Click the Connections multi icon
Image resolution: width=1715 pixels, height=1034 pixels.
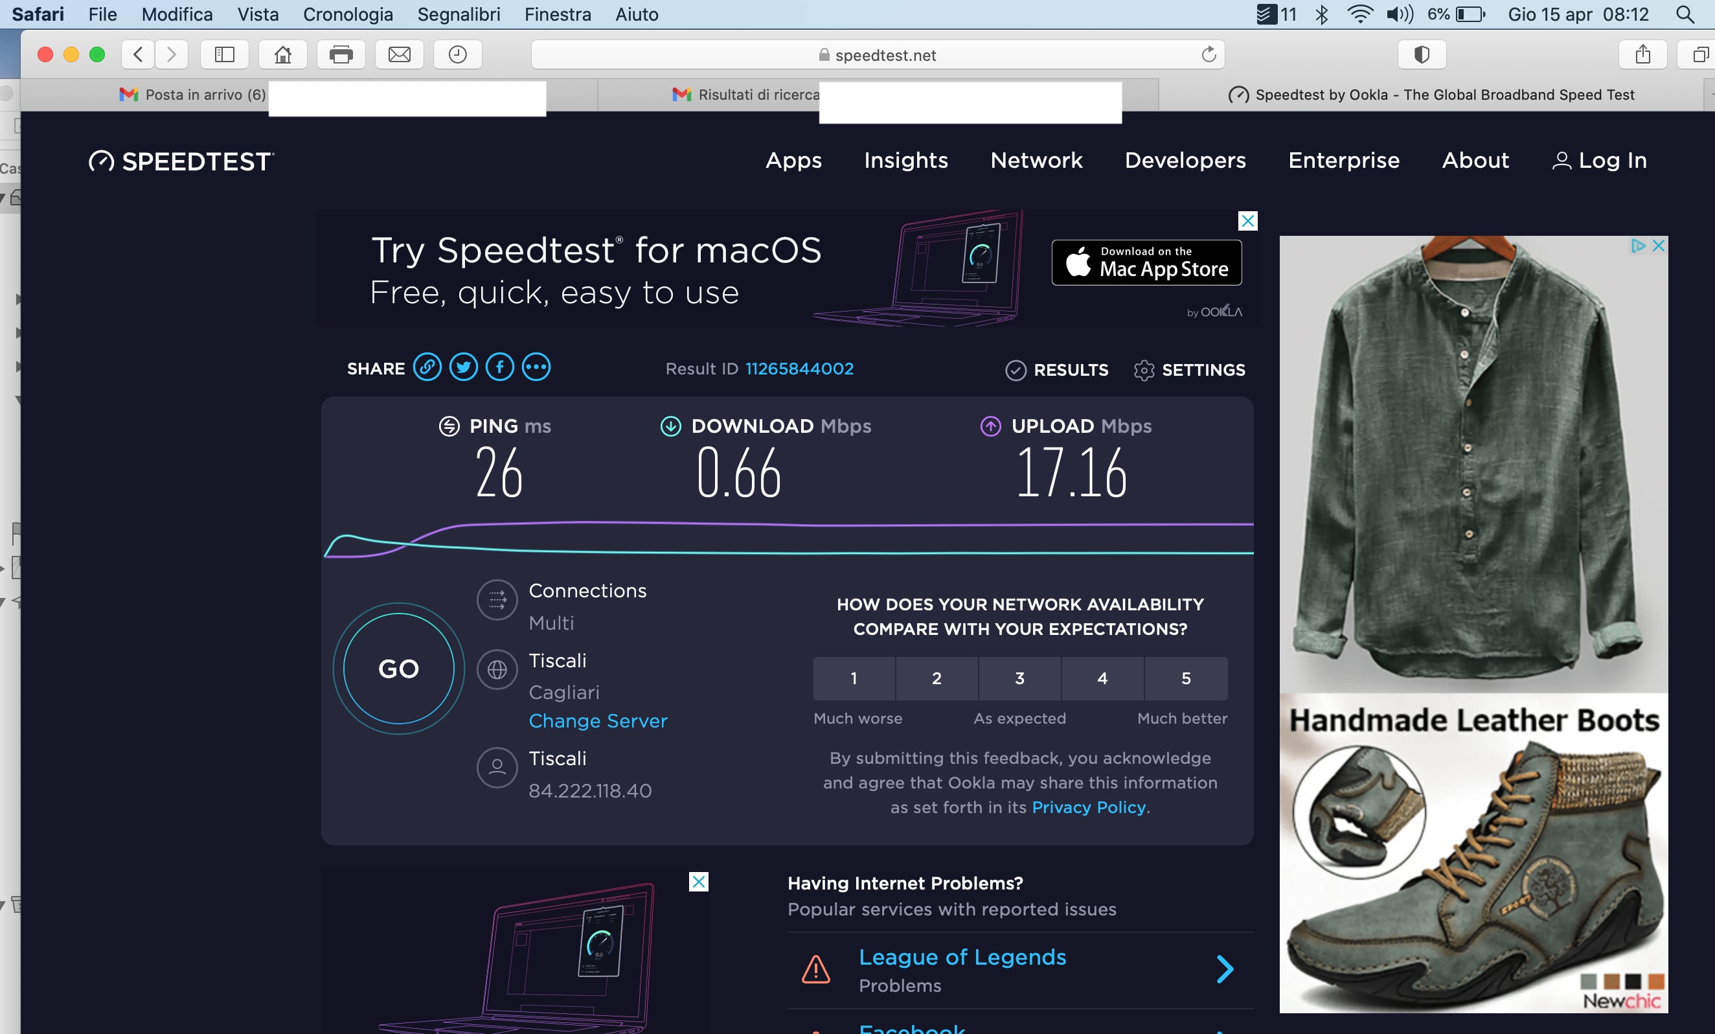coord(497,599)
